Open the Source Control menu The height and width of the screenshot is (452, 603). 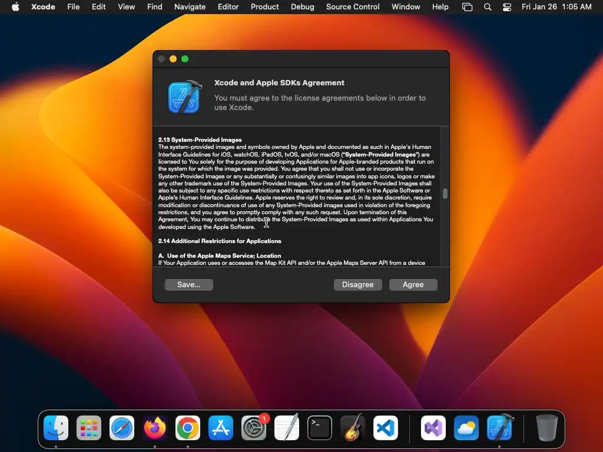[x=353, y=6]
